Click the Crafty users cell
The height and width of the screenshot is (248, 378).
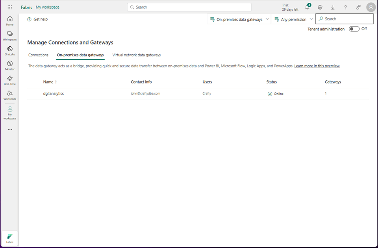[207, 94]
